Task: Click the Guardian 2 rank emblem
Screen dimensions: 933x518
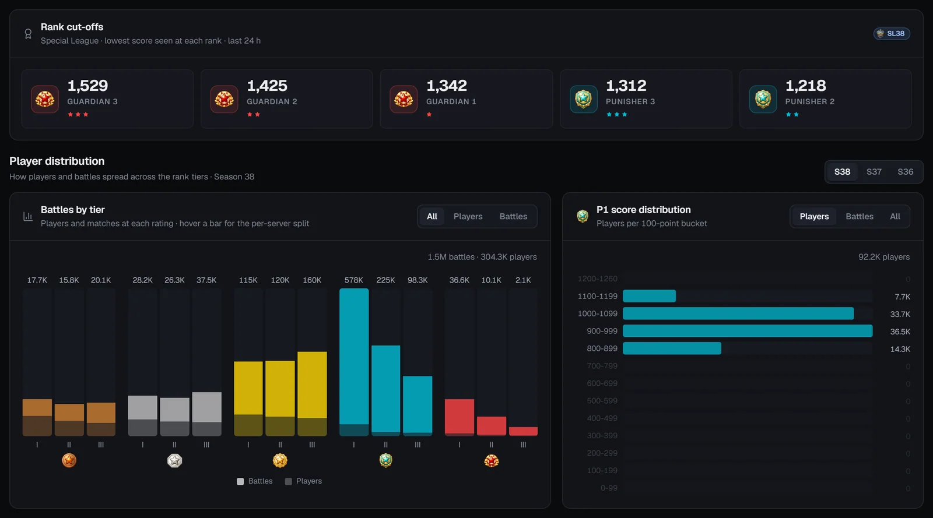Action: [225, 99]
